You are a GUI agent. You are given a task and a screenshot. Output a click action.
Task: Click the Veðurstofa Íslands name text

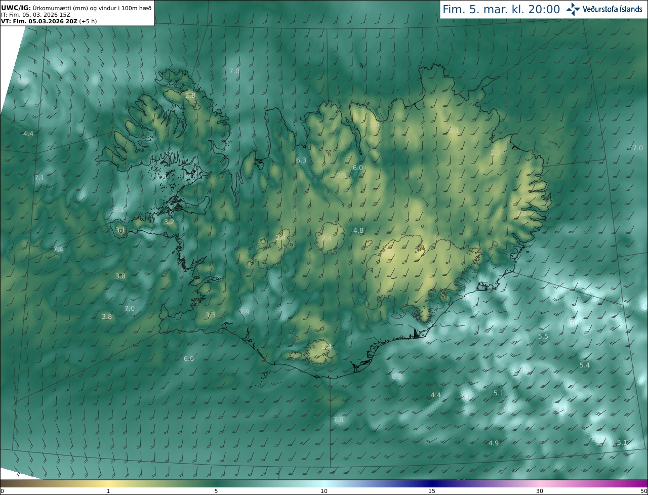click(613, 9)
